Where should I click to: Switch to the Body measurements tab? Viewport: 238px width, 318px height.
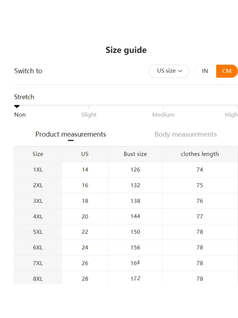pos(186,134)
